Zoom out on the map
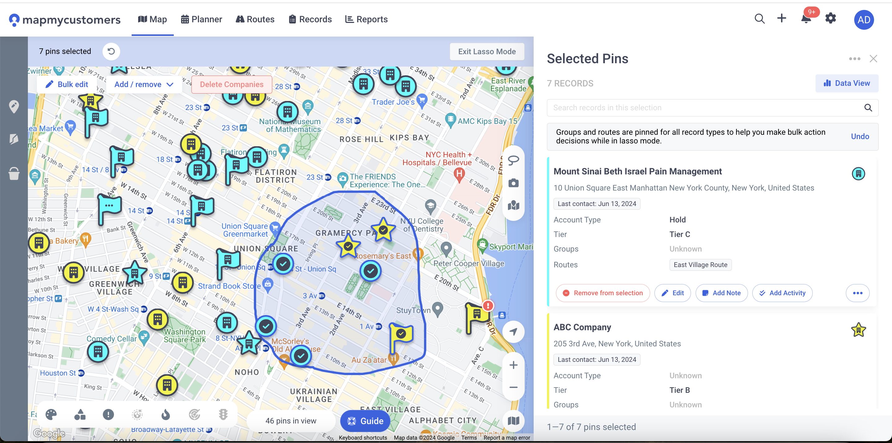Viewport: 892px width, 443px height. tap(513, 387)
